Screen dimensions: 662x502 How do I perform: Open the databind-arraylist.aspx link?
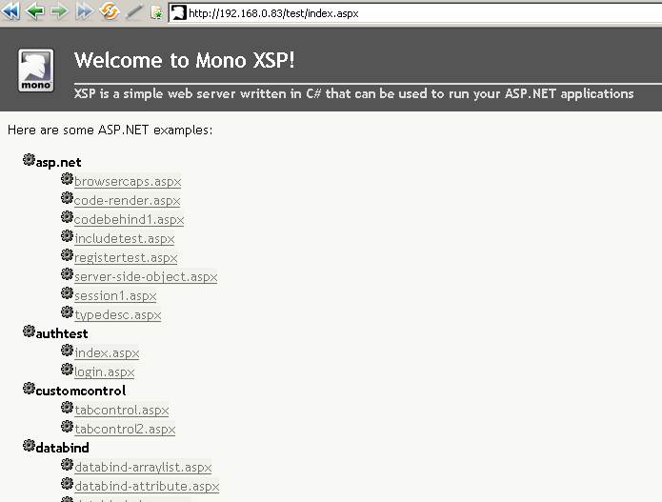tap(143, 467)
